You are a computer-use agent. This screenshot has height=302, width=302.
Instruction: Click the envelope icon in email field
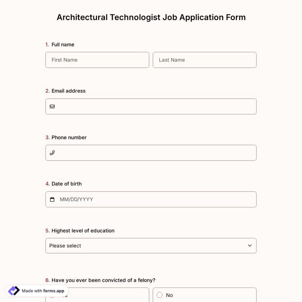(52, 107)
